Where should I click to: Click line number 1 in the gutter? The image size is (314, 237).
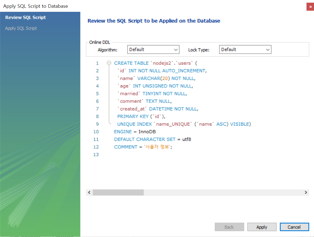point(97,63)
